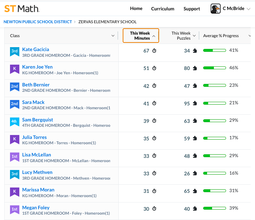Click the stopwatch icon in Karen Joe Yen's row

click(154, 68)
